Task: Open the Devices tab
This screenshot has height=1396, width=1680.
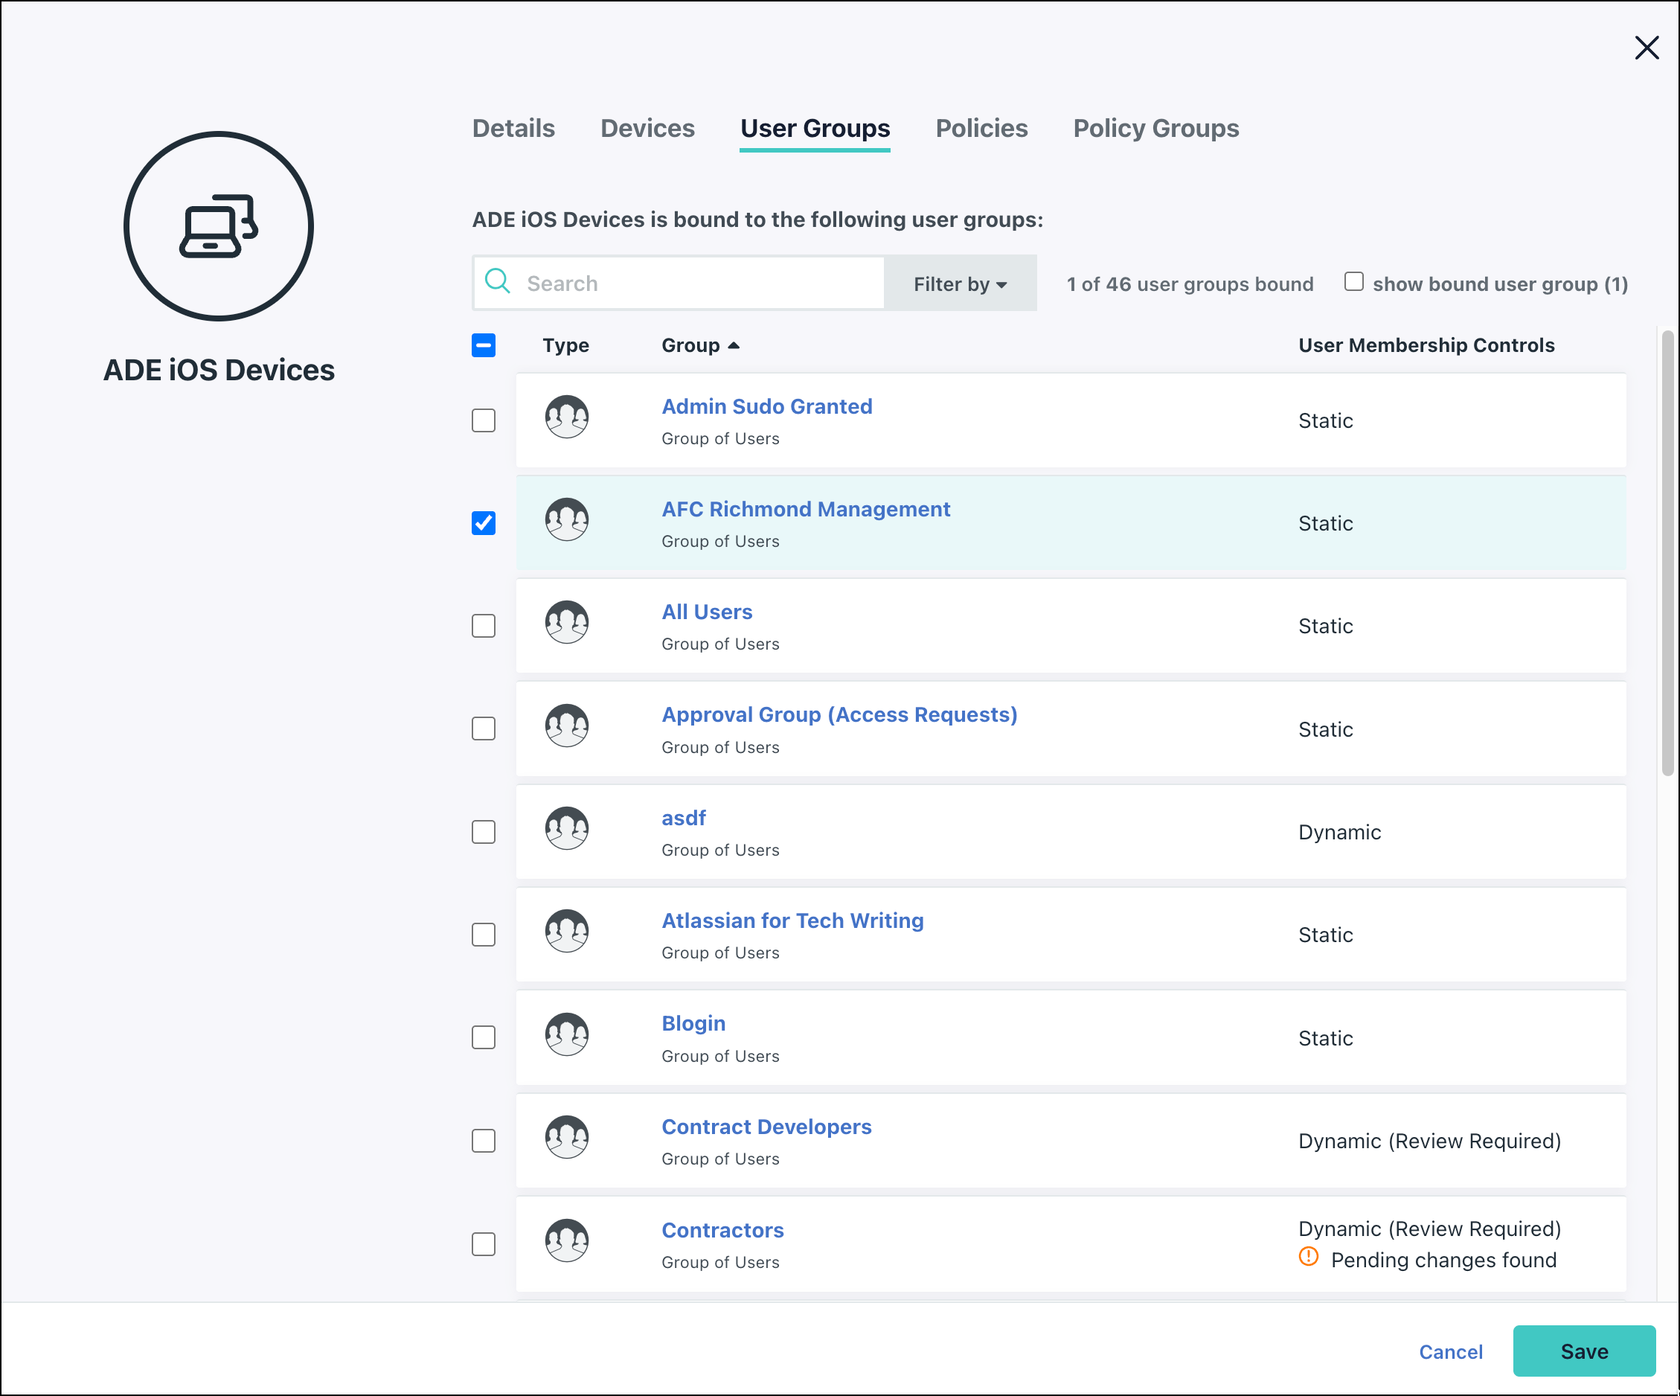Action: tap(647, 129)
